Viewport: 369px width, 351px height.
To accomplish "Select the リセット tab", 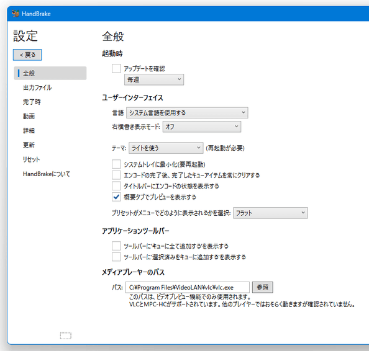I will (x=31, y=159).
